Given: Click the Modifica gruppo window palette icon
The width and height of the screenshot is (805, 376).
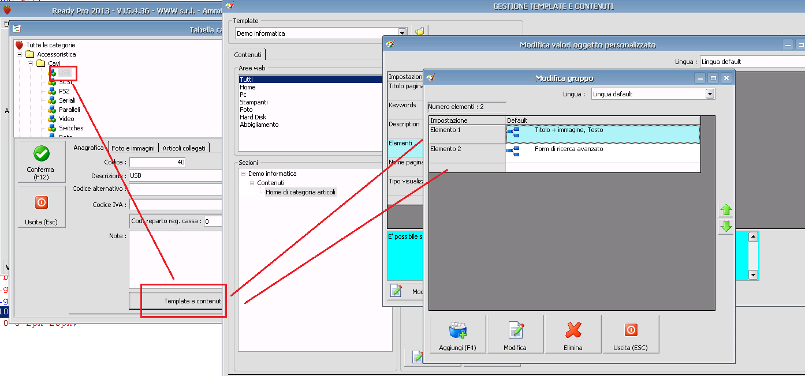Looking at the screenshot, I should [430, 78].
